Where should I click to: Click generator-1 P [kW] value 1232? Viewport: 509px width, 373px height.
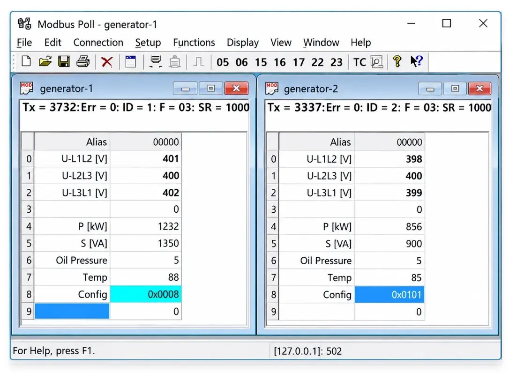click(x=146, y=226)
